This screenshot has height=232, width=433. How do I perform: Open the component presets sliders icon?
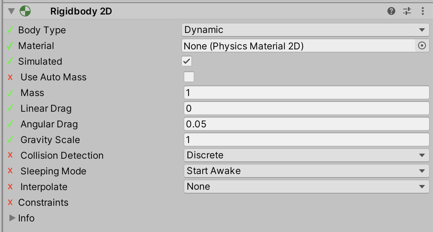(407, 11)
